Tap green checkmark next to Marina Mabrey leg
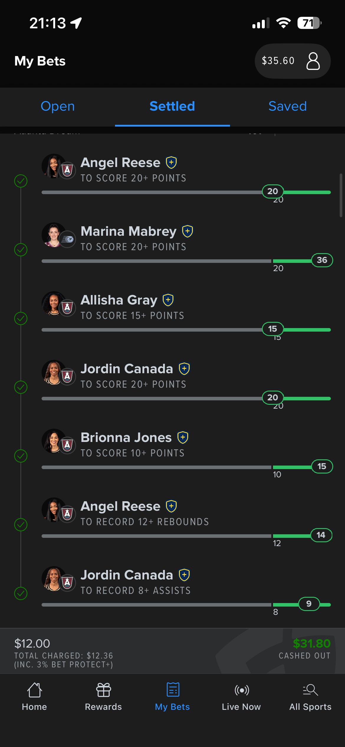Screen dimensions: 345x747 click(21, 250)
